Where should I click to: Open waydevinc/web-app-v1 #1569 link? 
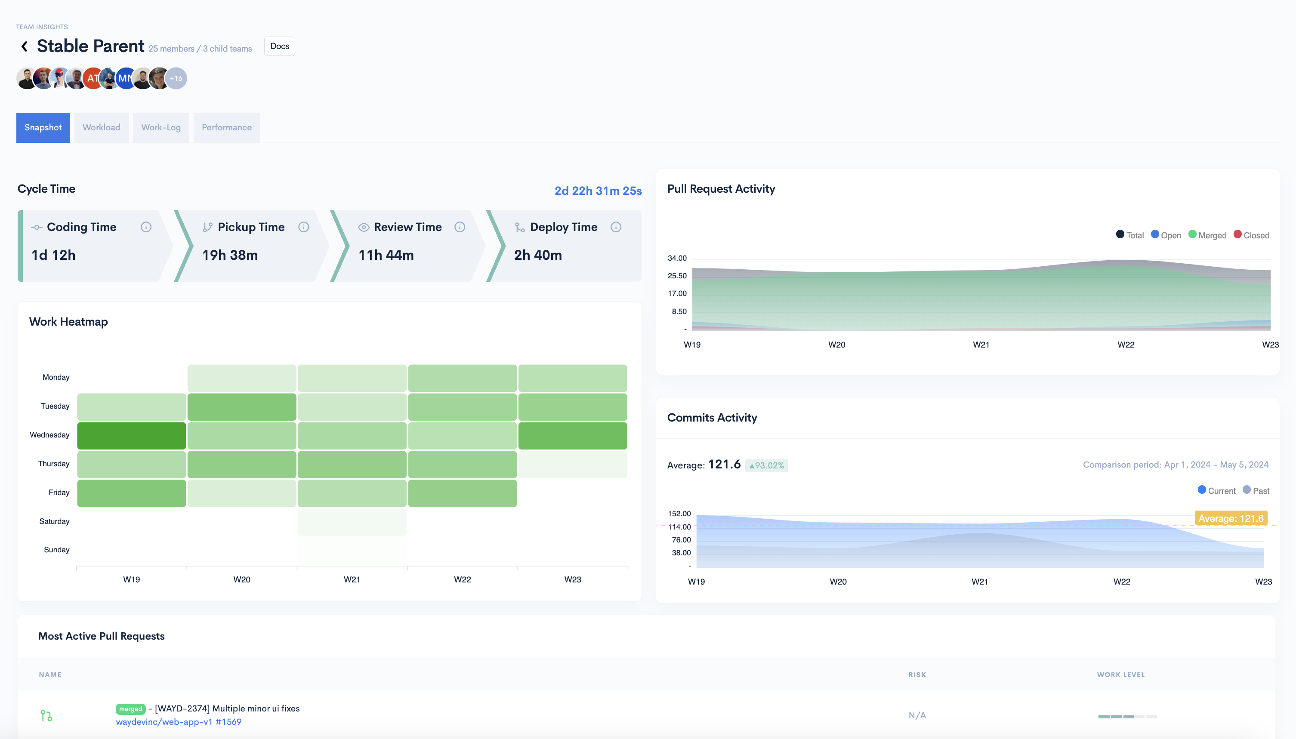click(179, 722)
